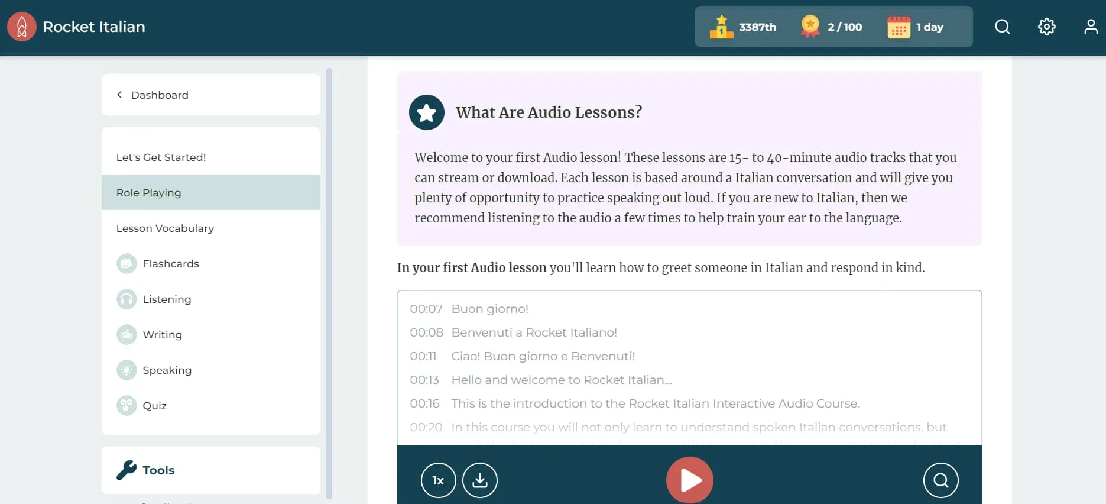Screen dimensions: 1106x504
Task: Click the 2/100 points medal badge
Action: click(831, 27)
